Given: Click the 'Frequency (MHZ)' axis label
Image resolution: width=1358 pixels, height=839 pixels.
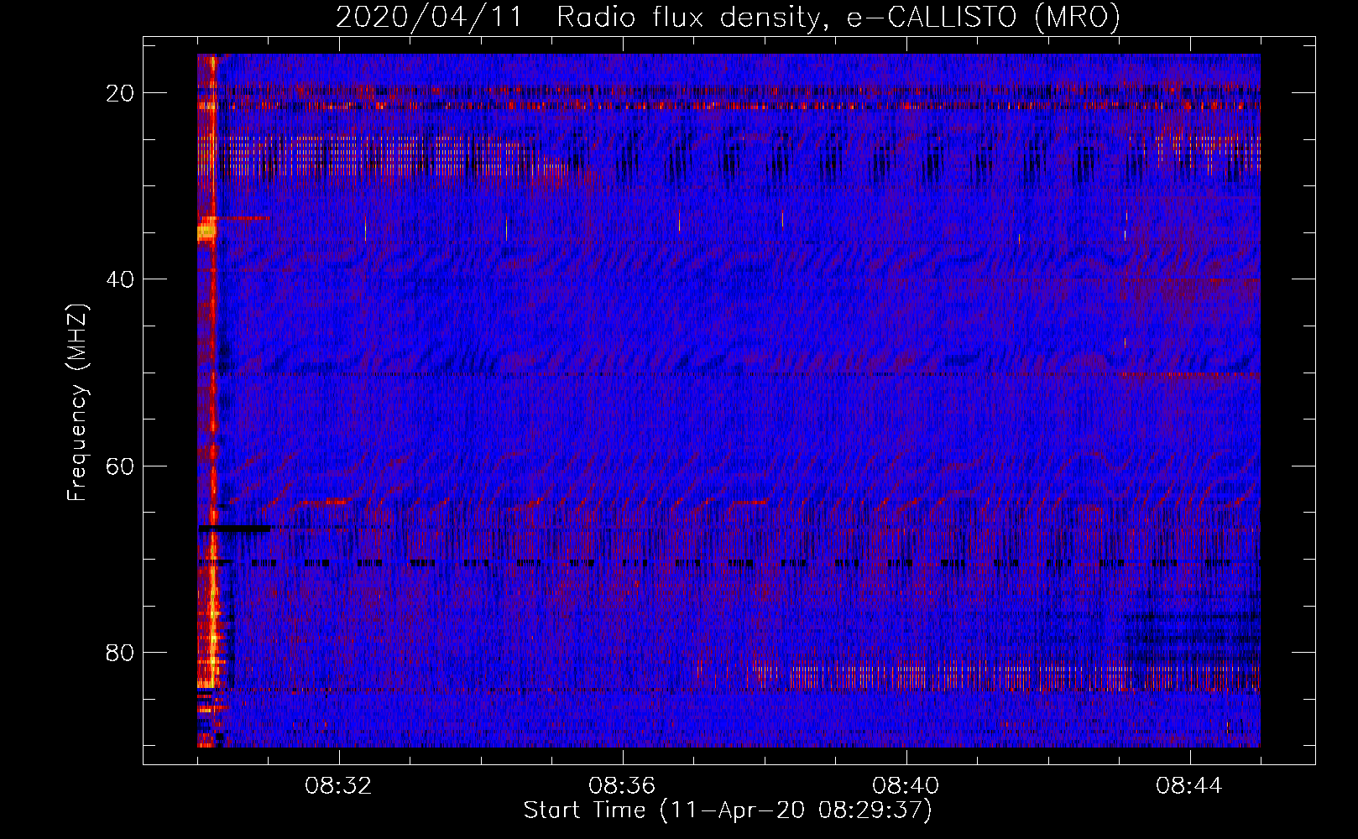Looking at the screenshot, I should 77,403.
